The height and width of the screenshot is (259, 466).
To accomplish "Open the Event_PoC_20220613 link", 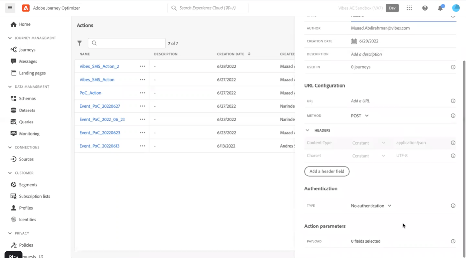I will (x=99, y=146).
